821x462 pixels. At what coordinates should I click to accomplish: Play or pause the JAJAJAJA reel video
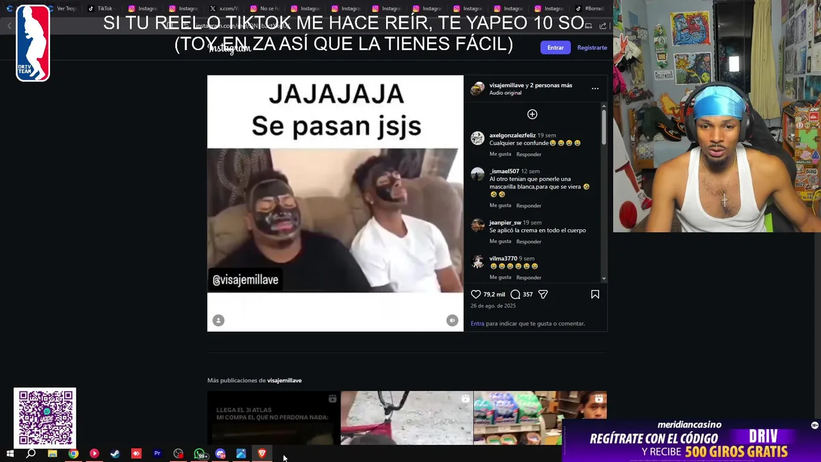point(335,203)
